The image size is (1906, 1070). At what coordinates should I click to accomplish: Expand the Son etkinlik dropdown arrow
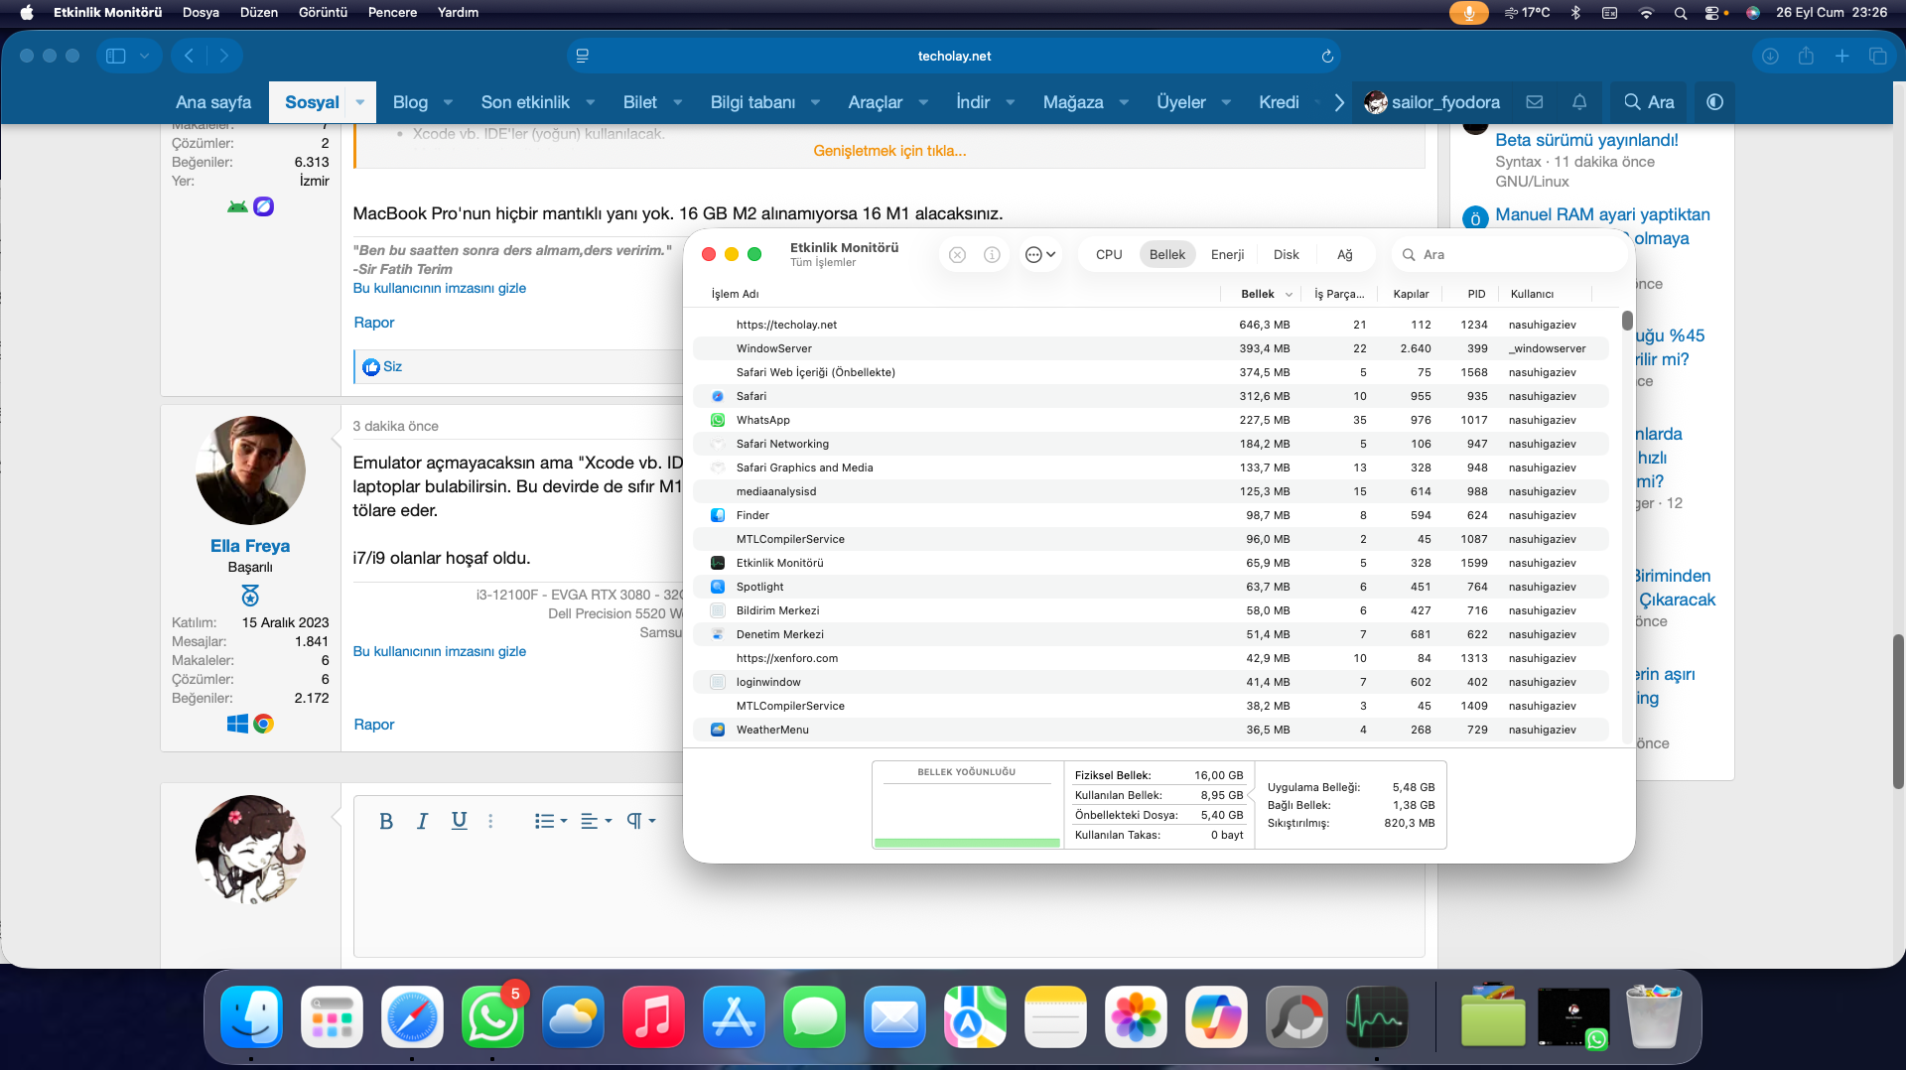[x=590, y=102]
